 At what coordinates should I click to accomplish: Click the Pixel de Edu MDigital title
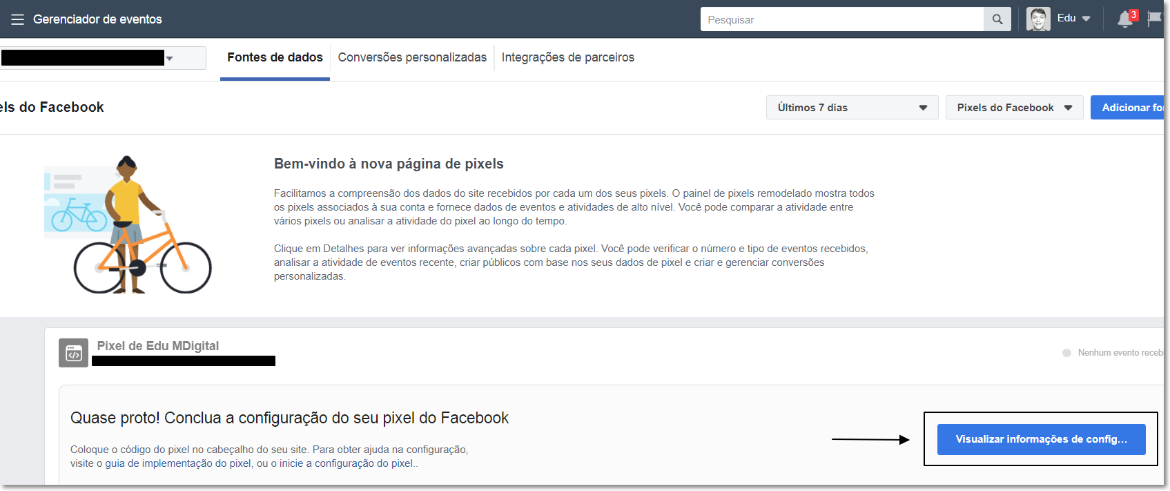click(158, 346)
